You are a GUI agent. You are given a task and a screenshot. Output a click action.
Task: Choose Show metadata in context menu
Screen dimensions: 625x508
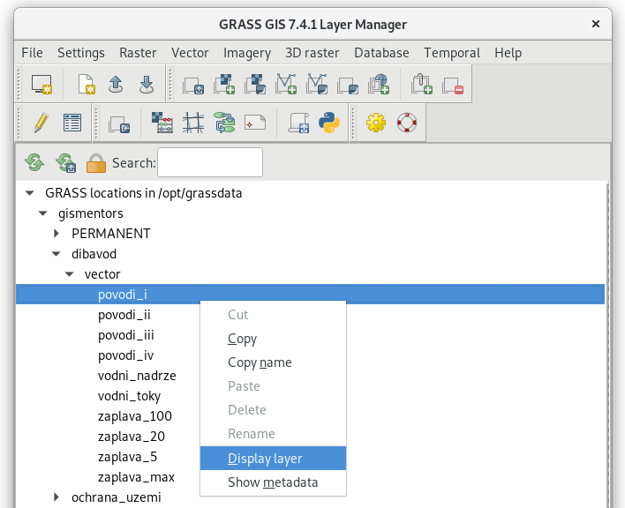[273, 482]
